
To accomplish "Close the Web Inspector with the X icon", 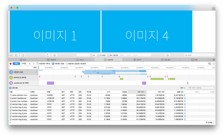I will 11,55.
